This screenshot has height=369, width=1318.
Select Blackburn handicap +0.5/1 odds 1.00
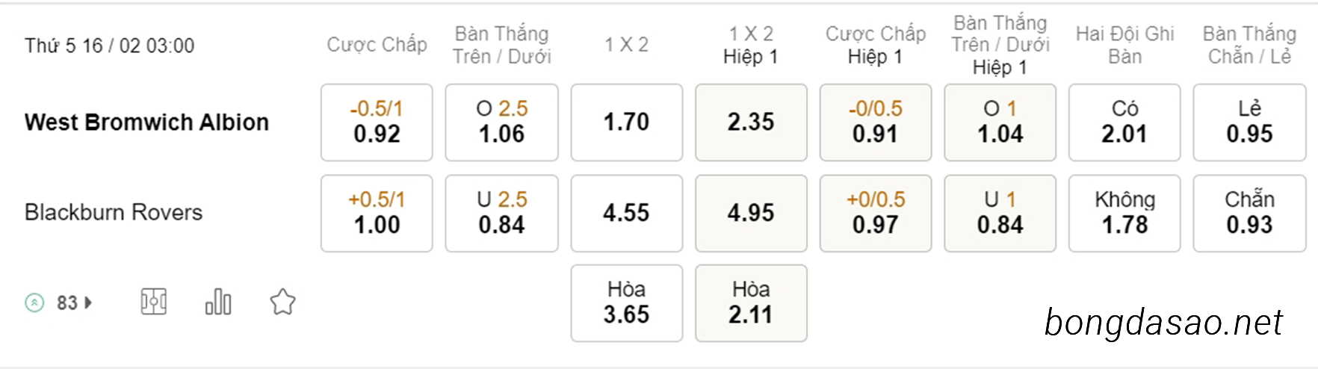point(377,213)
